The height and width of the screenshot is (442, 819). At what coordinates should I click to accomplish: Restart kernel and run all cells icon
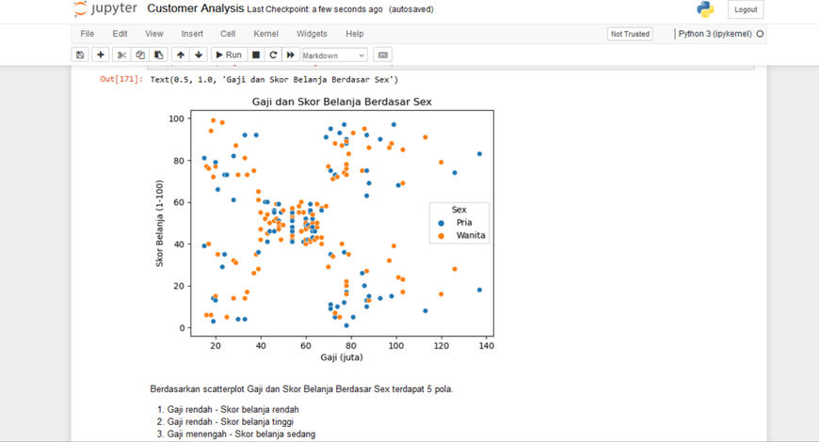coord(292,55)
